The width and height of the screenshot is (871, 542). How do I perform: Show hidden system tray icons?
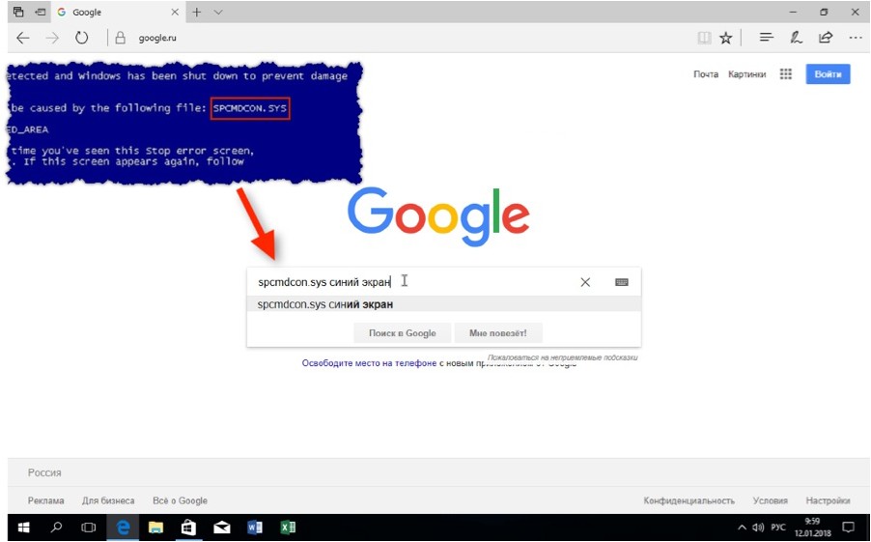(x=742, y=527)
